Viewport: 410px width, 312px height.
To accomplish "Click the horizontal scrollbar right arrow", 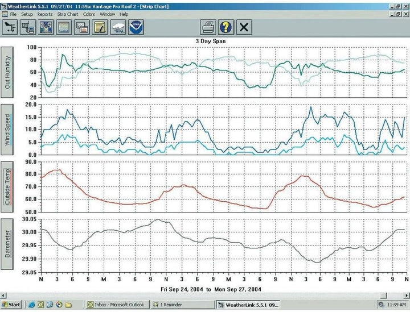I will click(407, 296).
